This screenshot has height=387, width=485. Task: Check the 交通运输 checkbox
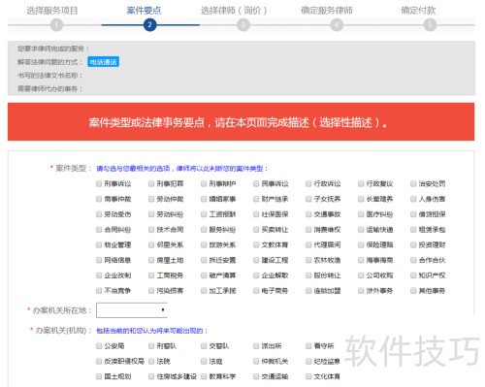click(x=256, y=376)
